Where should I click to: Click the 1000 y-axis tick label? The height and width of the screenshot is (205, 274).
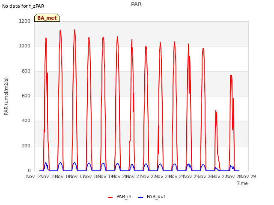[25, 46]
